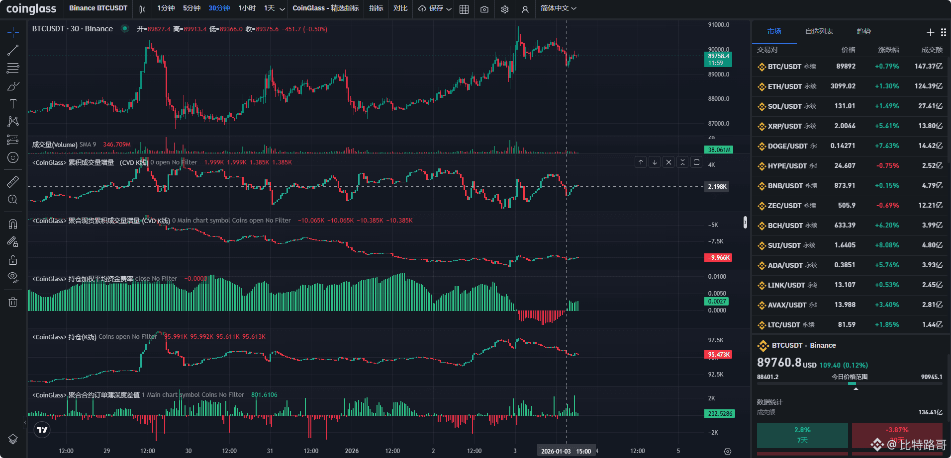
Task: Select the 30分钟 timeframe
Action: [x=219, y=8]
